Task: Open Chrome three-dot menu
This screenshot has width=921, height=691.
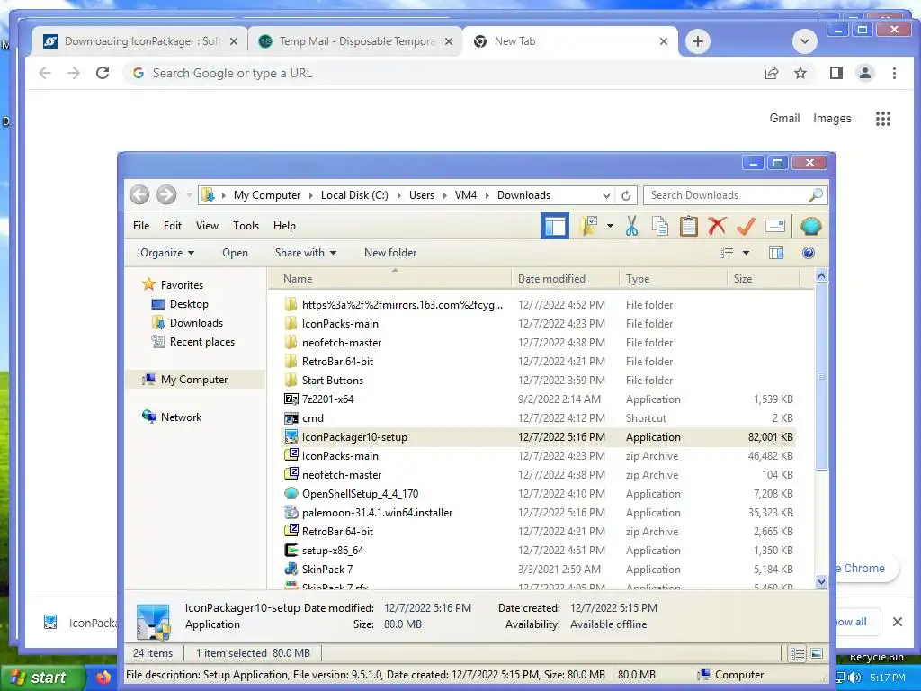Action: pyautogui.click(x=894, y=73)
